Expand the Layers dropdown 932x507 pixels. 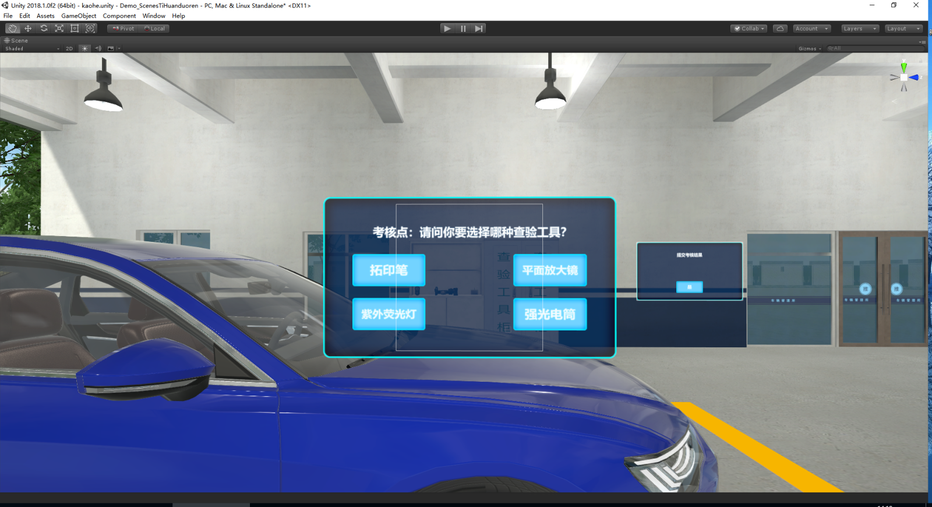pos(860,29)
